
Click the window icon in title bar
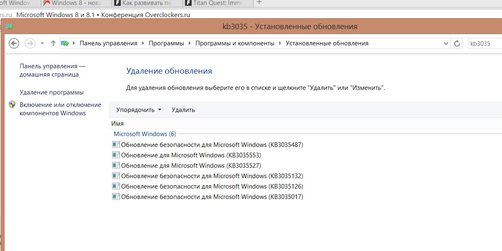pyautogui.click(x=10, y=27)
